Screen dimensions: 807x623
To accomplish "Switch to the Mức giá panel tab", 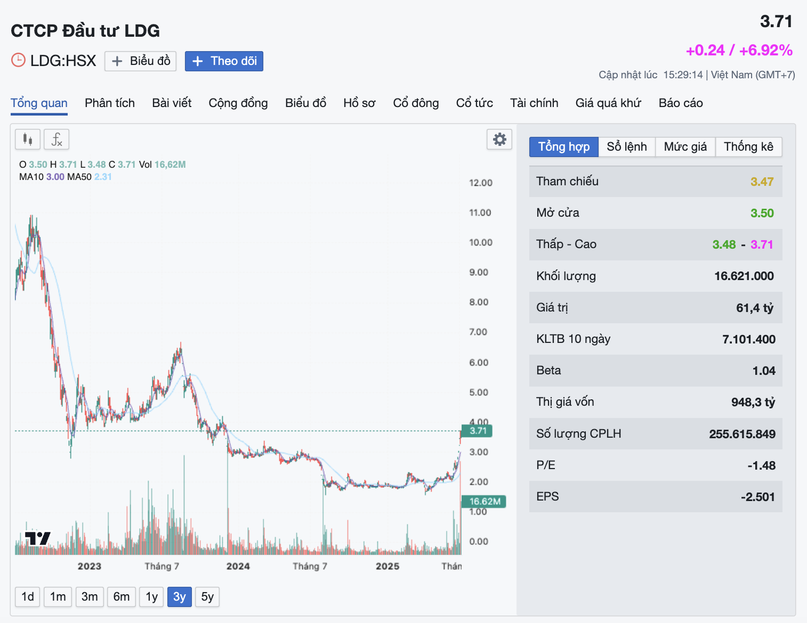I will point(685,147).
